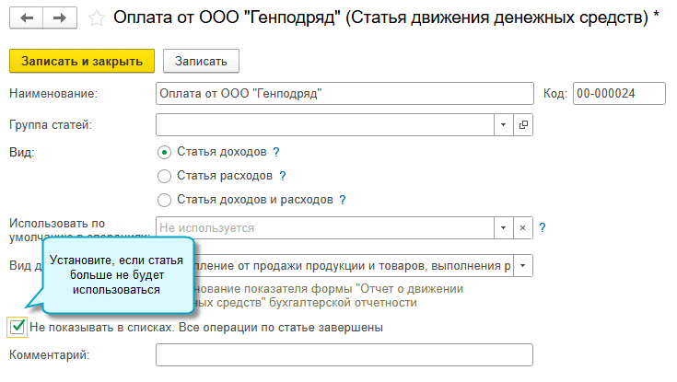Select the Статья доходов radio button

[x=164, y=152]
